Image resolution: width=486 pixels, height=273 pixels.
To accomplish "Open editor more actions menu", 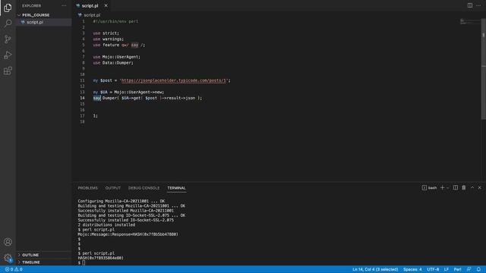I will click(478, 5).
